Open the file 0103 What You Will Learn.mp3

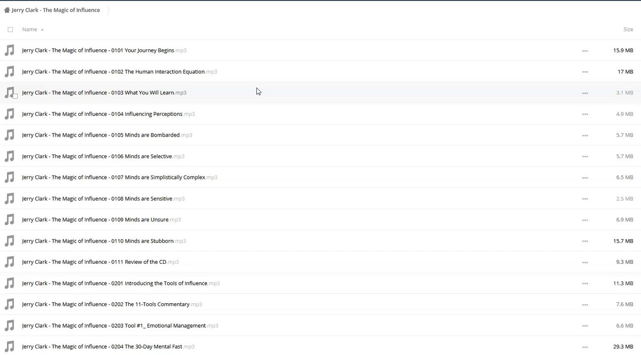104,93
